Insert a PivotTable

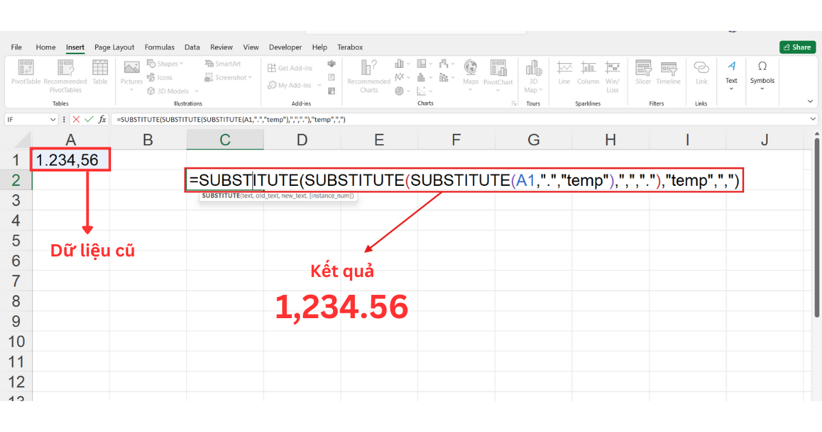[26, 72]
